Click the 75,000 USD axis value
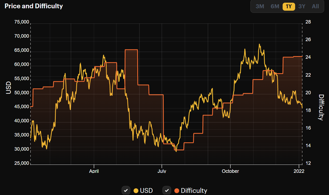Screen dimensions: 329x195 coord(21,22)
